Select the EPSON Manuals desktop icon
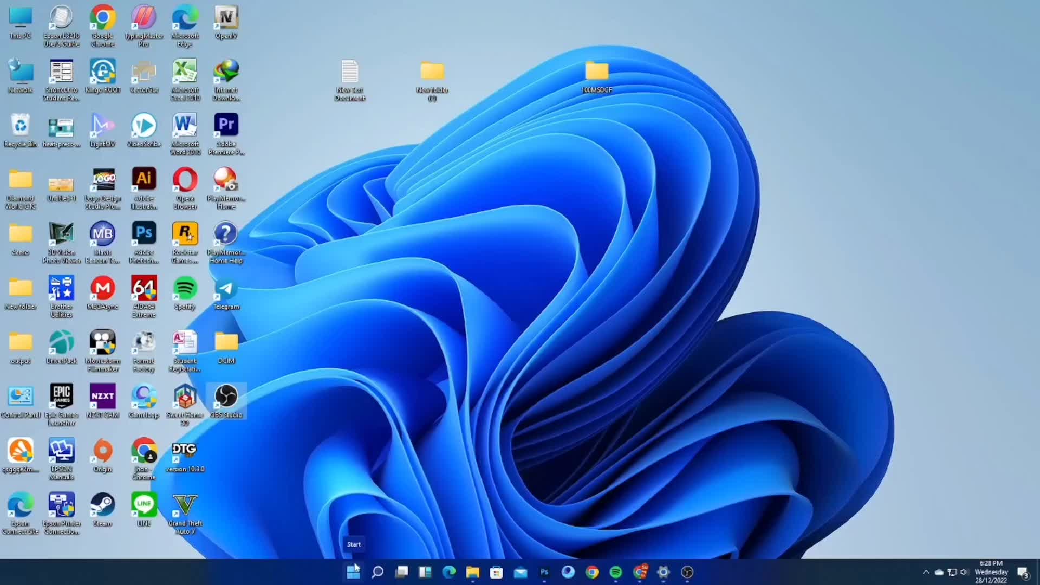The width and height of the screenshot is (1040, 585). [x=61, y=459]
